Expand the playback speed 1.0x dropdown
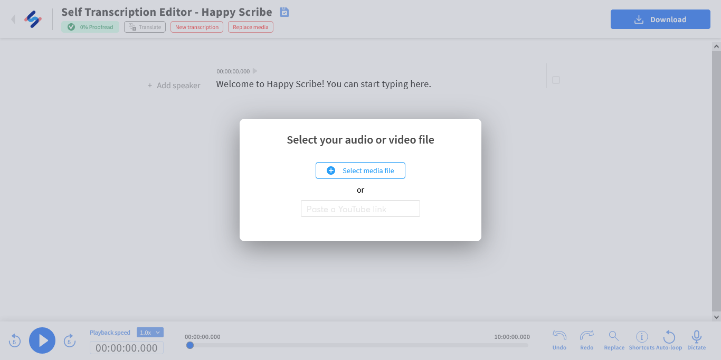 (x=150, y=333)
